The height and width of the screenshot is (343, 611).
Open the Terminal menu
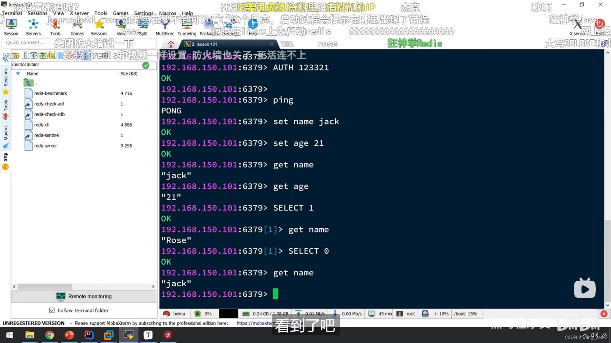tap(12, 13)
